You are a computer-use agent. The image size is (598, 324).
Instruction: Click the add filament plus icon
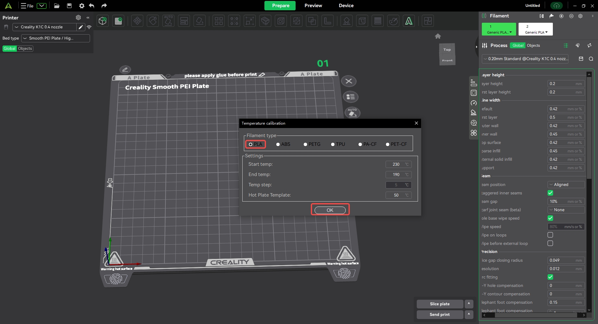[561, 16]
